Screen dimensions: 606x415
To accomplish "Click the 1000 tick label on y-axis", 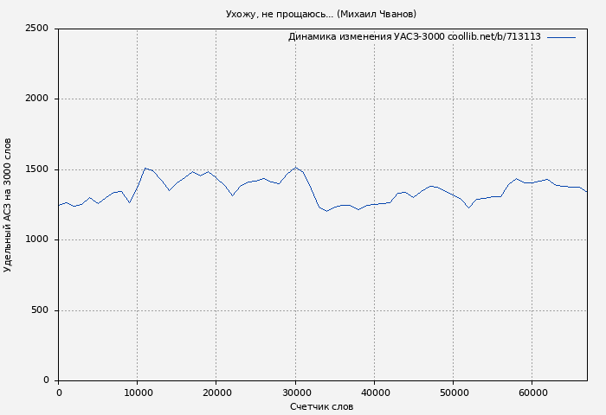I will (36, 240).
